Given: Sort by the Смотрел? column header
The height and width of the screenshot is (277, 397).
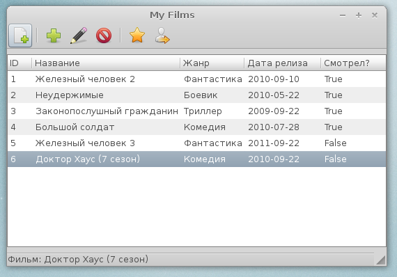Looking at the screenshot, I should click(353, 63).
